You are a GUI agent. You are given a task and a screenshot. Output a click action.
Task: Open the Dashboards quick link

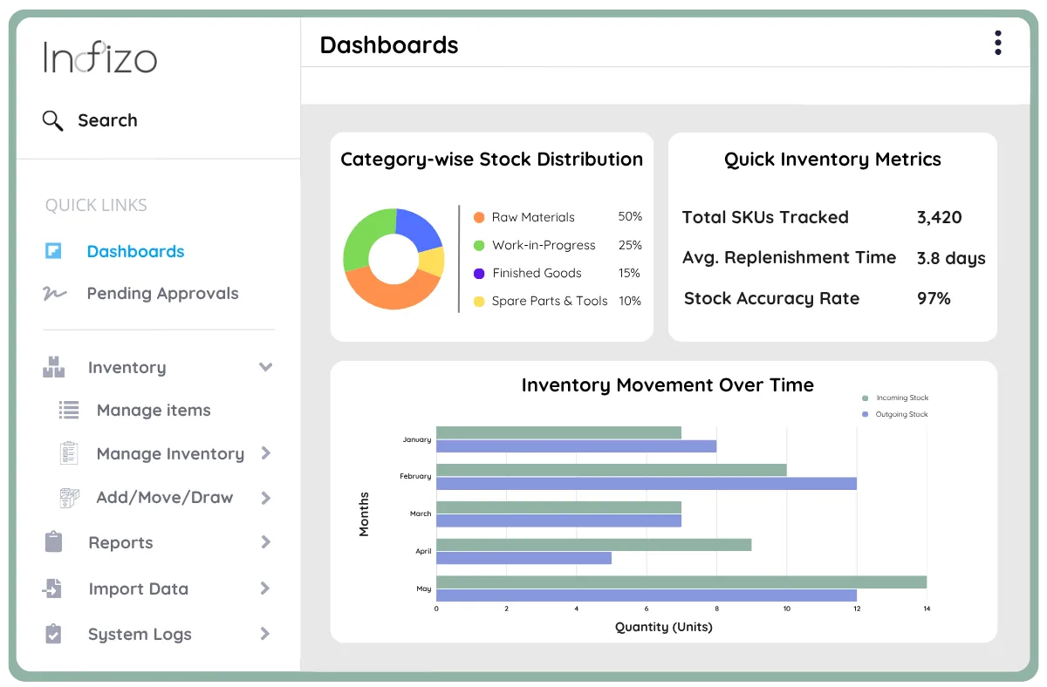pyautogui.click(x=135, y=251)
